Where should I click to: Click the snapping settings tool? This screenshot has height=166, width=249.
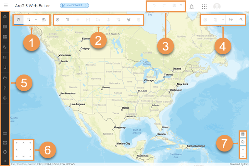[231, 19]
